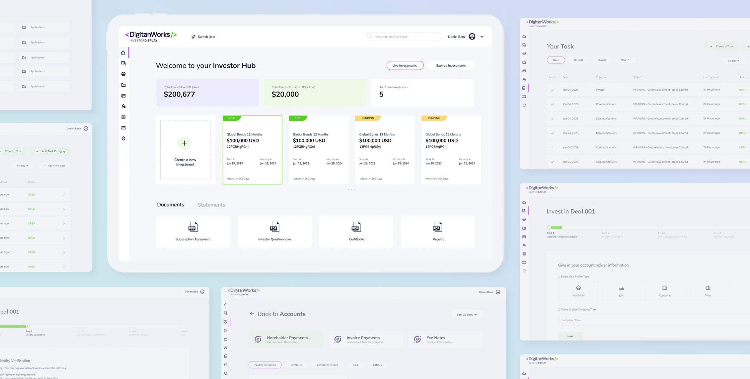Open the tasks list icon in the sidebar
Image resolution: width=750 pixels, height=379 pixels.
(x=123, y=117)
